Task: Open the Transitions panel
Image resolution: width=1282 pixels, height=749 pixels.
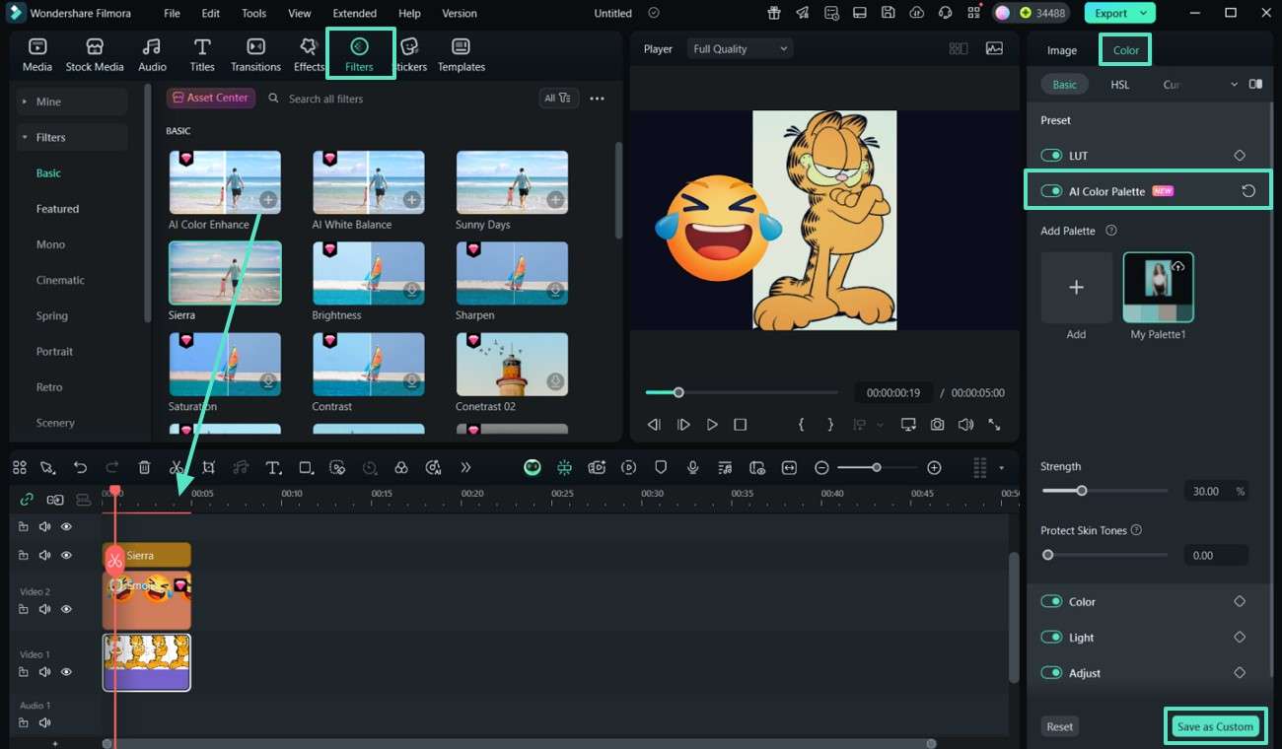Action: tap(255, 55)
